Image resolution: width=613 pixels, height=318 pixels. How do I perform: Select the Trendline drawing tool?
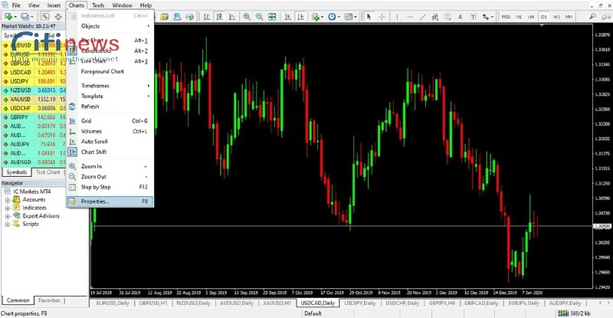[422, 16]
